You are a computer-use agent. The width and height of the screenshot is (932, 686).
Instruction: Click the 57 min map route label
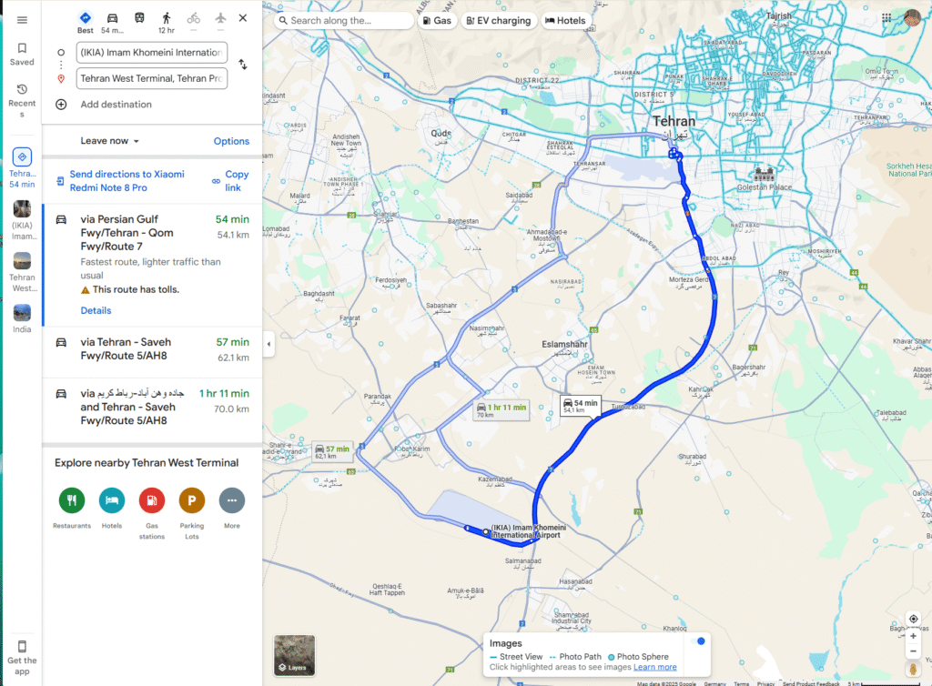tap(331, 451)
